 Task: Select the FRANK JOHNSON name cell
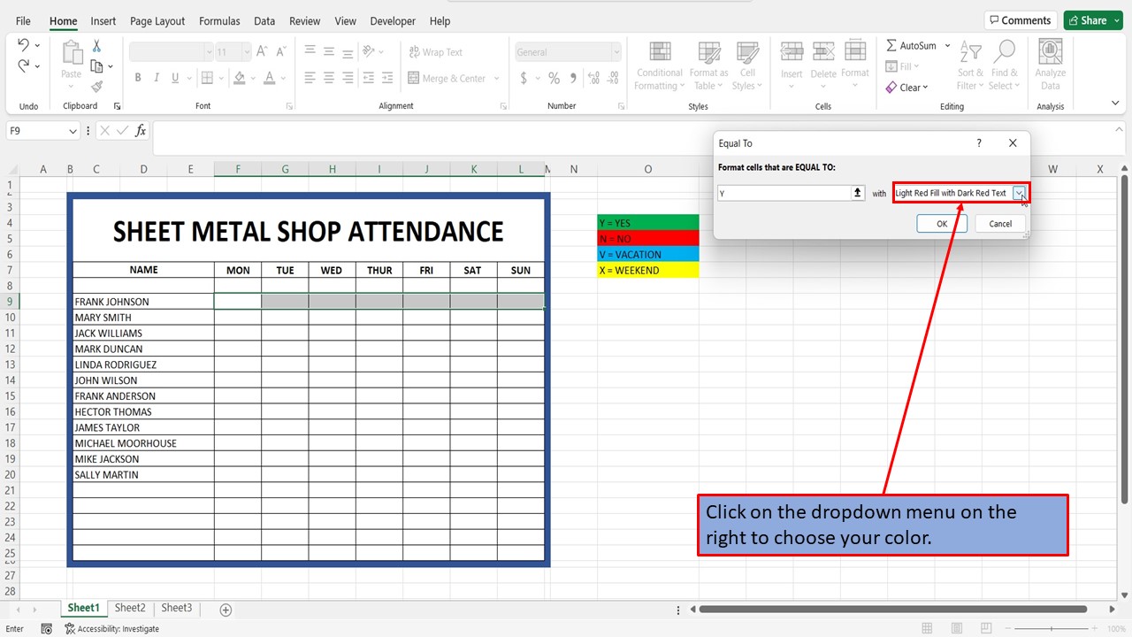(143, 302)
